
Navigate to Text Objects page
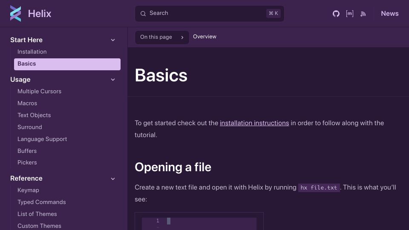click(34, 115)
